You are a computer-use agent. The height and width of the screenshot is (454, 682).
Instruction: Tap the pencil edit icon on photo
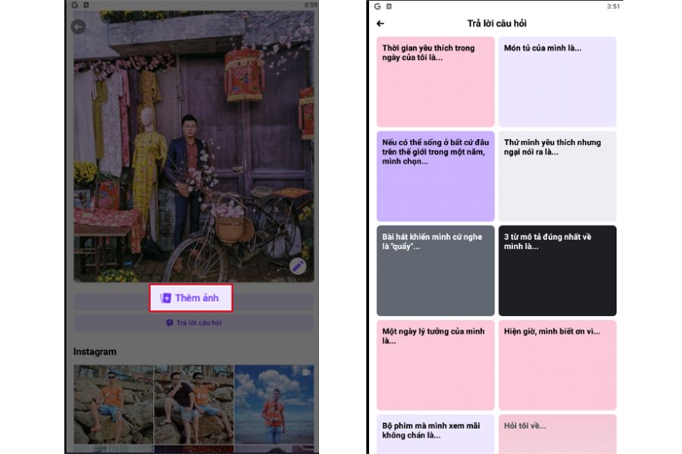point(299,266)
